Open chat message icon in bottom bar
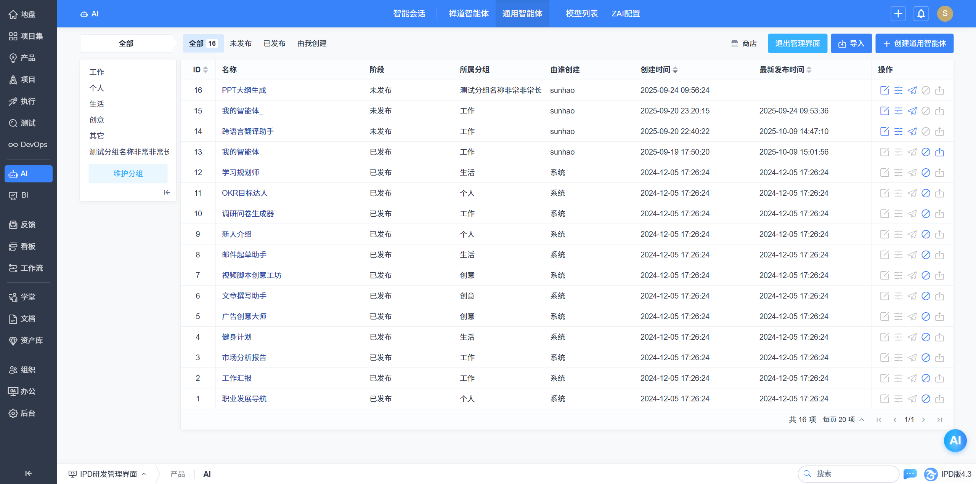This screenshot has height=484, width=976. pos(910,474)
